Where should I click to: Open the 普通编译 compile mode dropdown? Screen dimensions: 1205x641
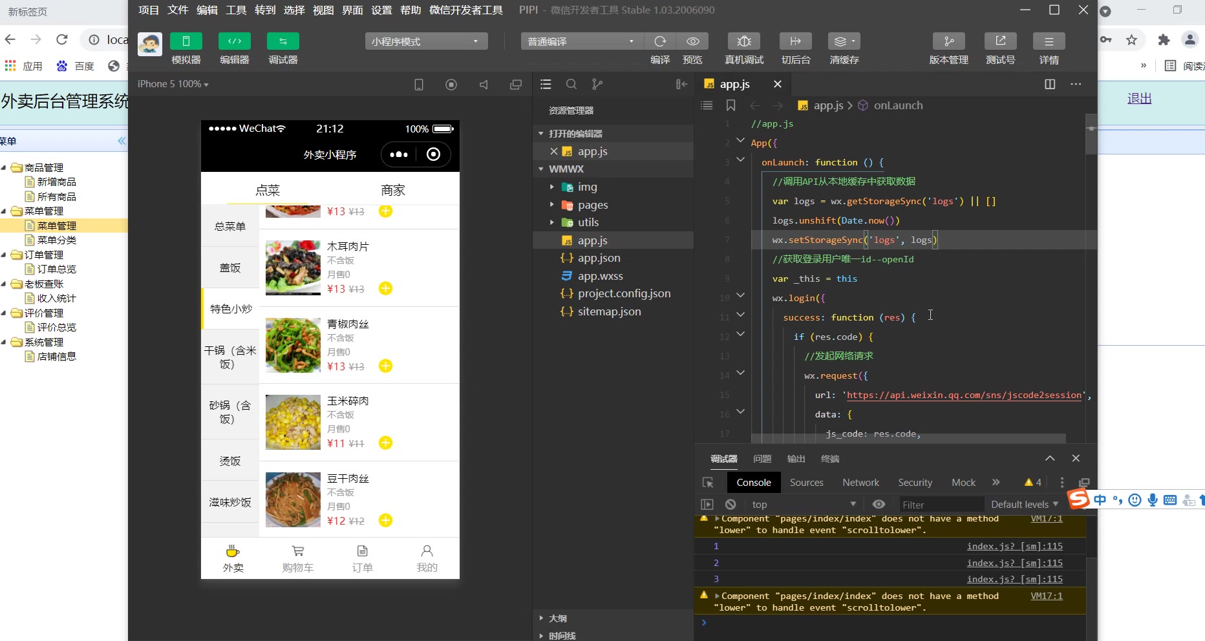click(582, 41)
